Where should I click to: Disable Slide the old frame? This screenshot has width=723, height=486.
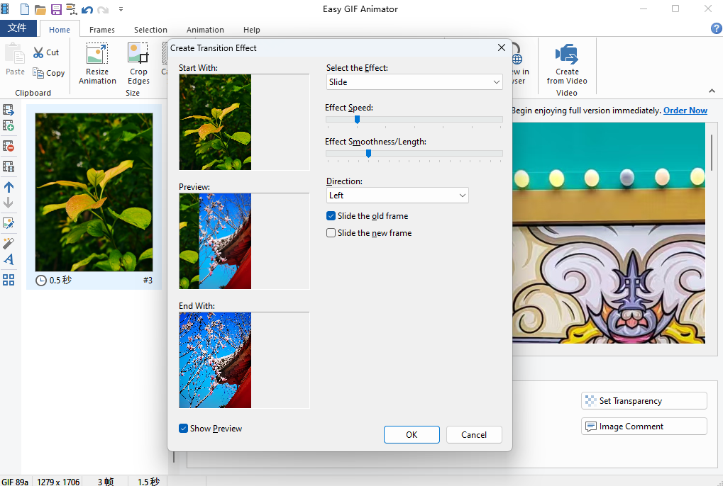coord(331,215)
